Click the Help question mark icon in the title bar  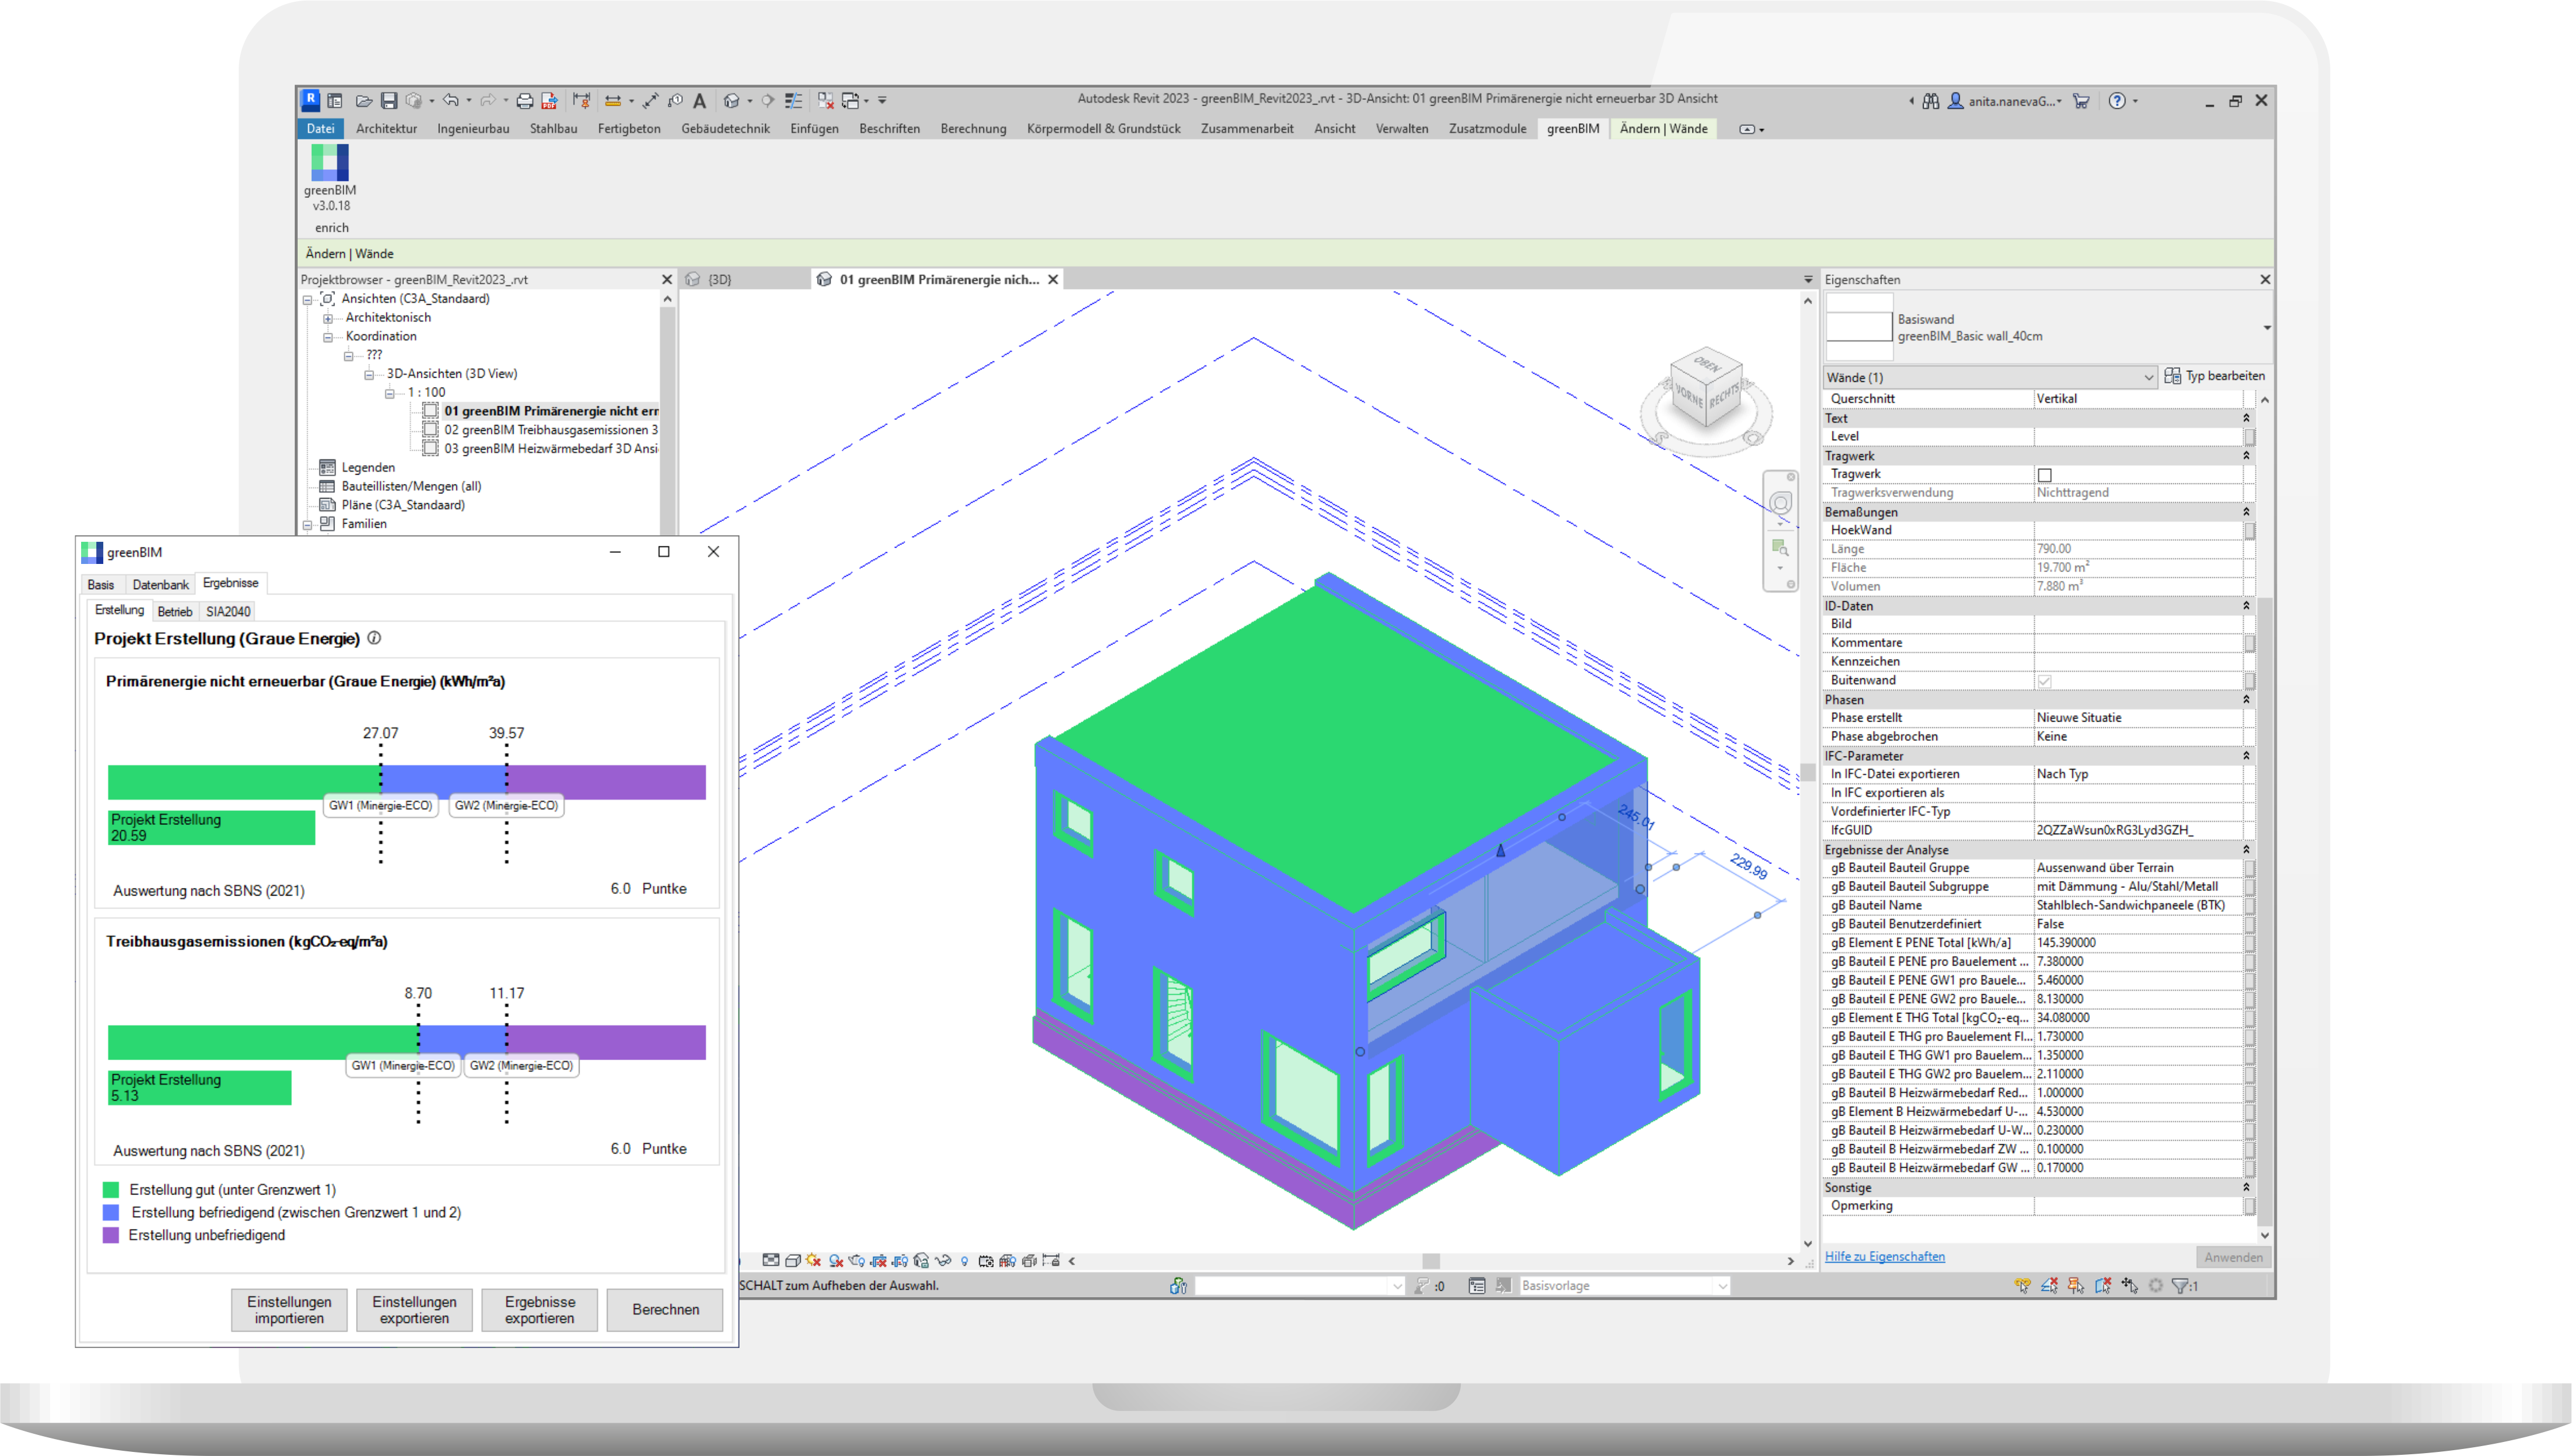click(x=2116, y=101)
